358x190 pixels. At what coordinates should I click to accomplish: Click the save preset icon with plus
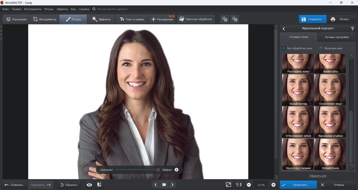224,19
